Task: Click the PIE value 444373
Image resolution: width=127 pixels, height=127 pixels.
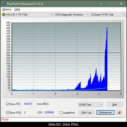Action: [28, 104]
